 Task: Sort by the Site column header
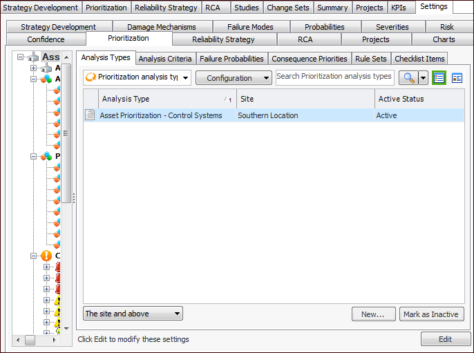click(x=305, y=99)
